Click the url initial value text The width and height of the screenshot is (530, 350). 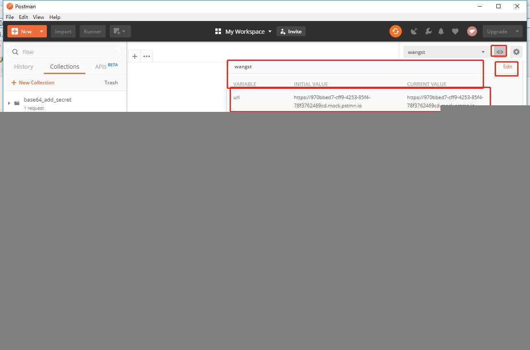click(x=332, y=102)
